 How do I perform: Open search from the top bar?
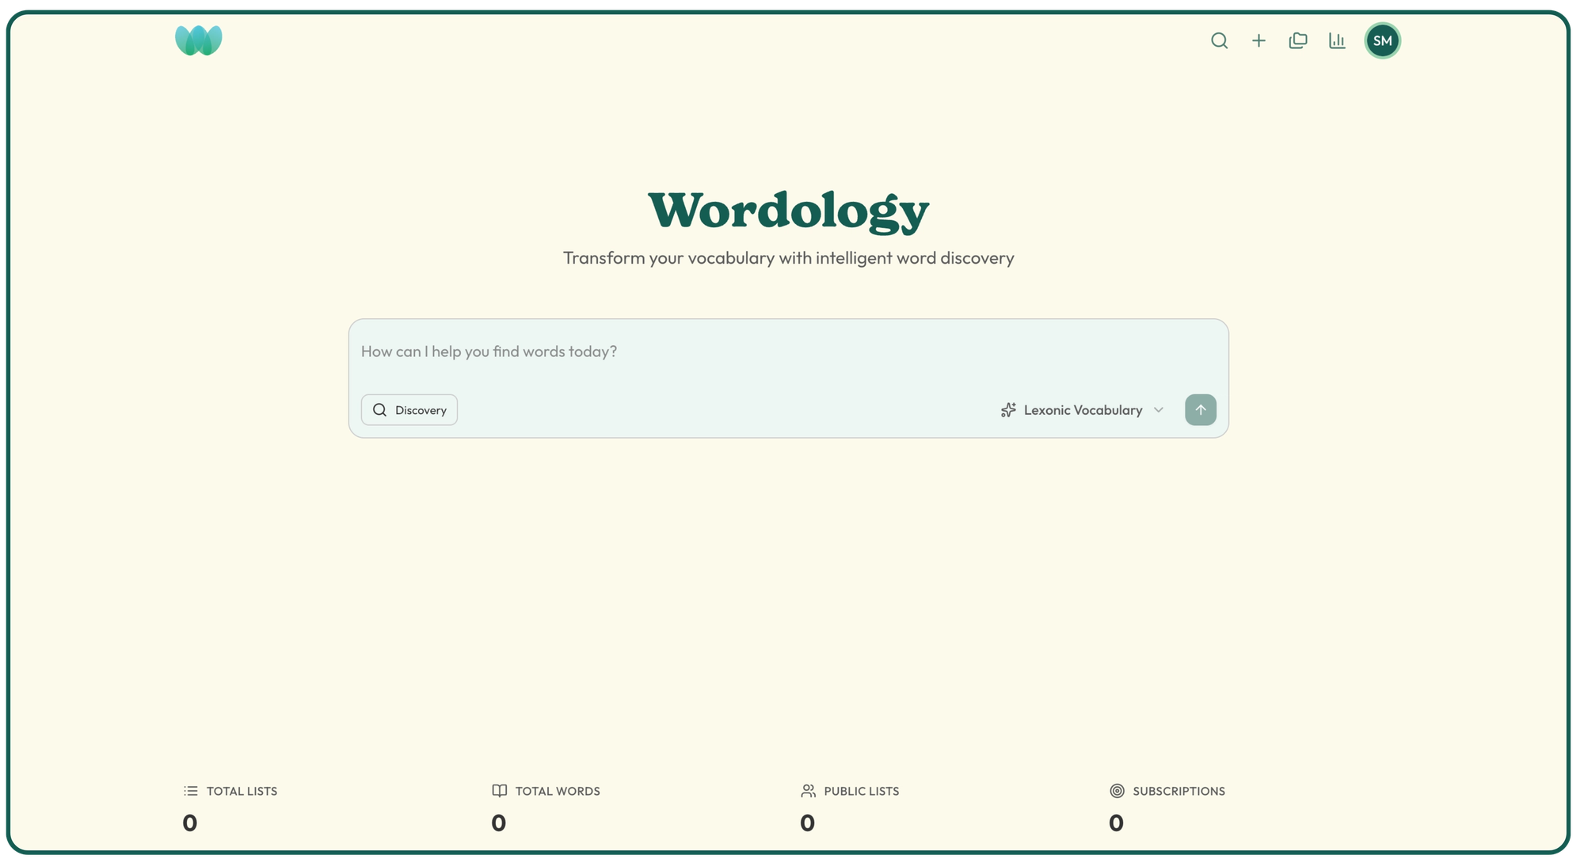(1219, 40)
